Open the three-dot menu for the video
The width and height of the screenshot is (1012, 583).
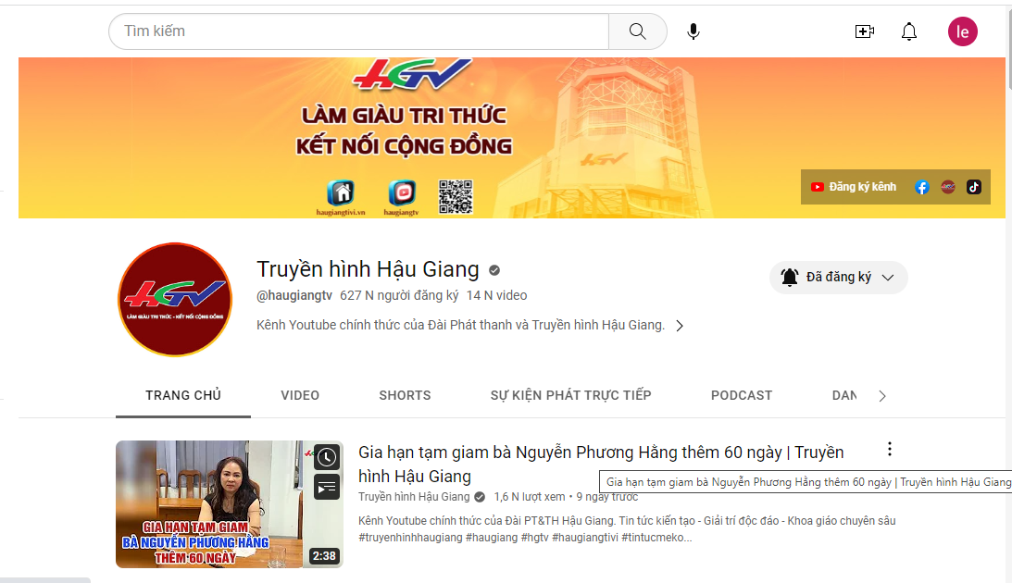click(890, 449)
